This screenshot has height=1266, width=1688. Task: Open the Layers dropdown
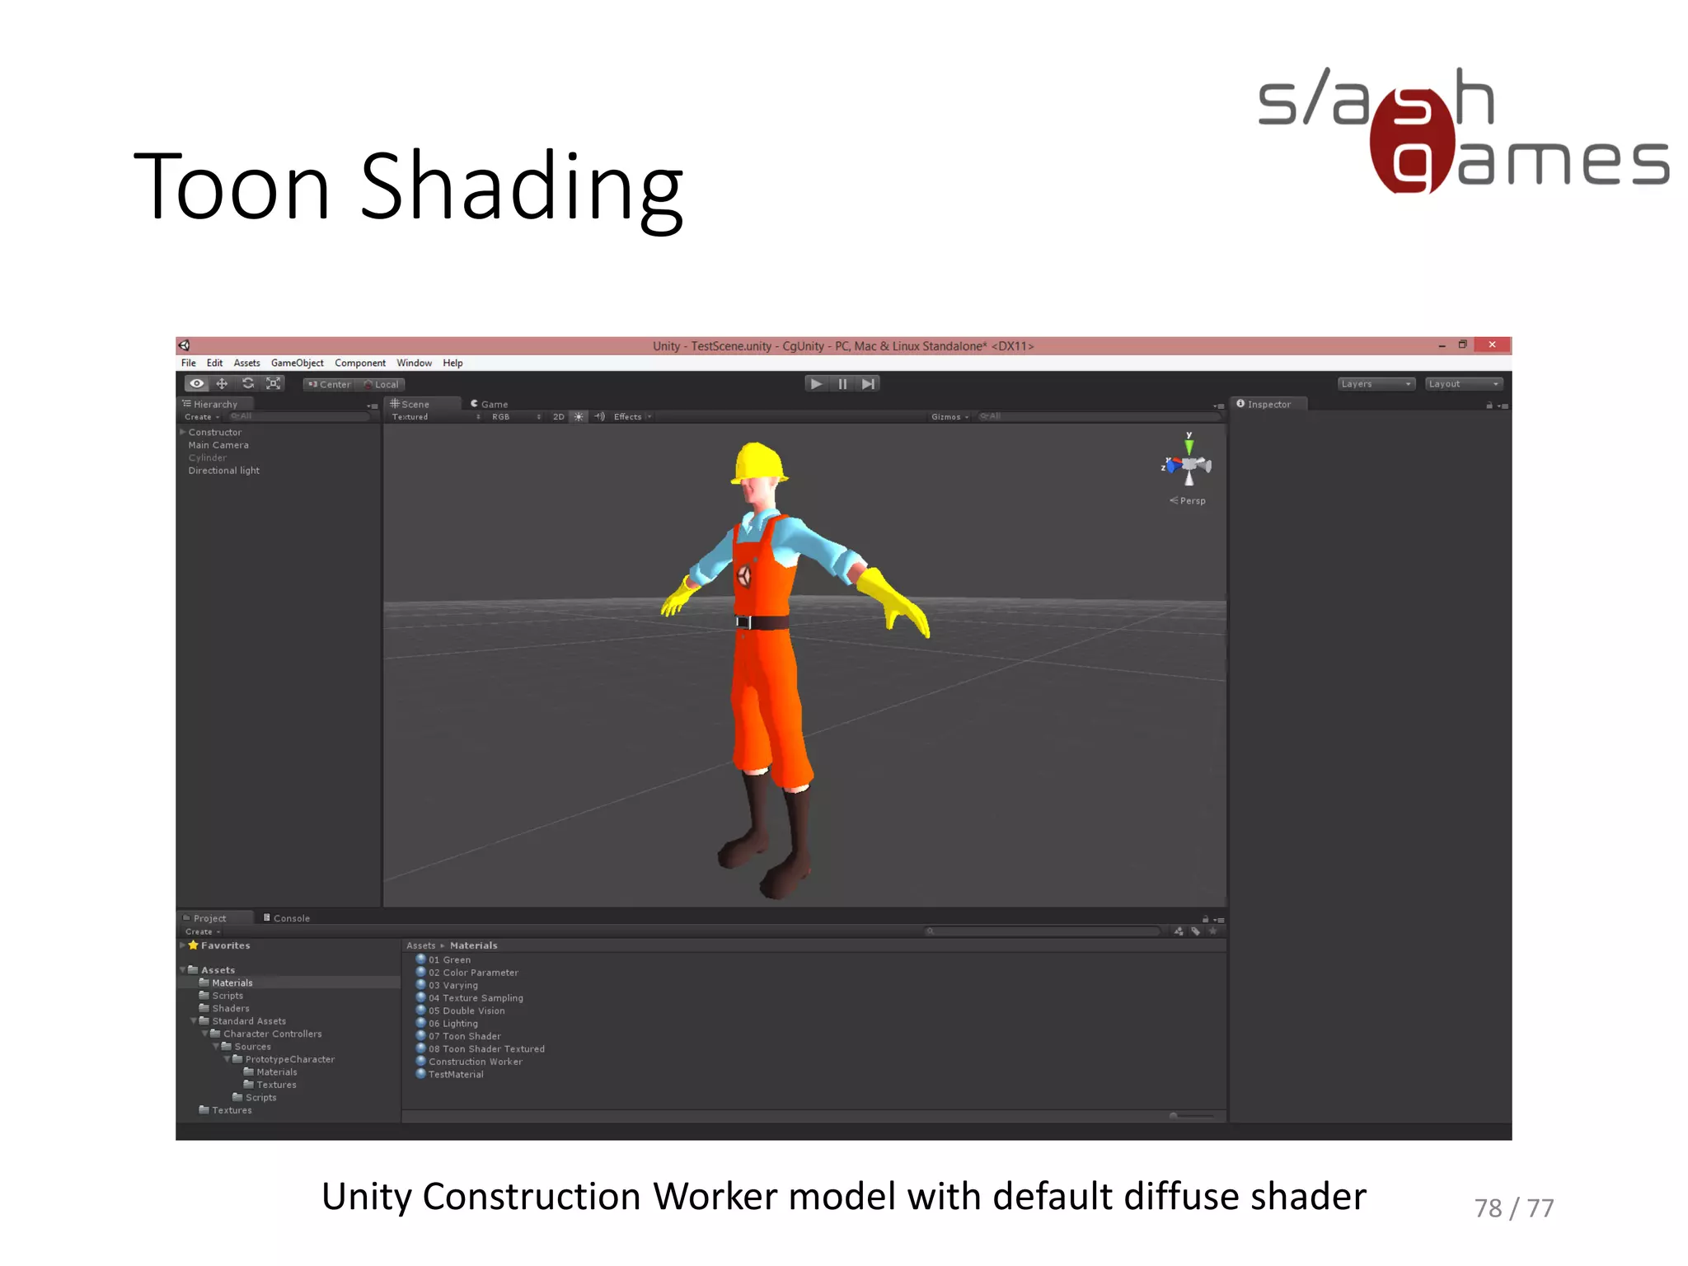point(1376,384)
